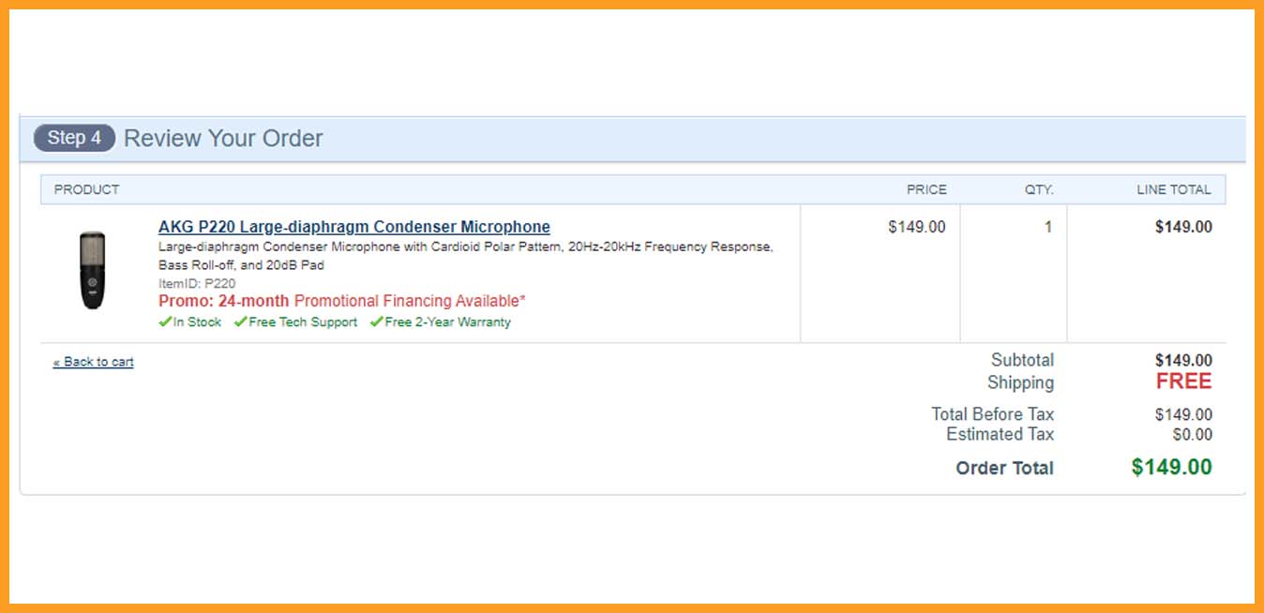
Task: Click the Review Your Order heading
Action: [223, 138]
